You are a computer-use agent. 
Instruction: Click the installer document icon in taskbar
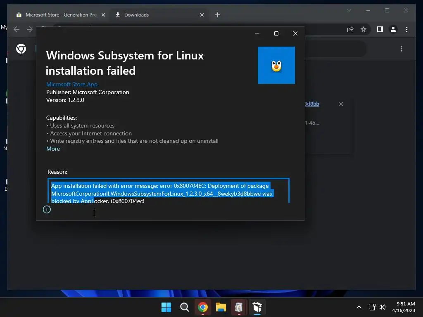tap(239, 307)
